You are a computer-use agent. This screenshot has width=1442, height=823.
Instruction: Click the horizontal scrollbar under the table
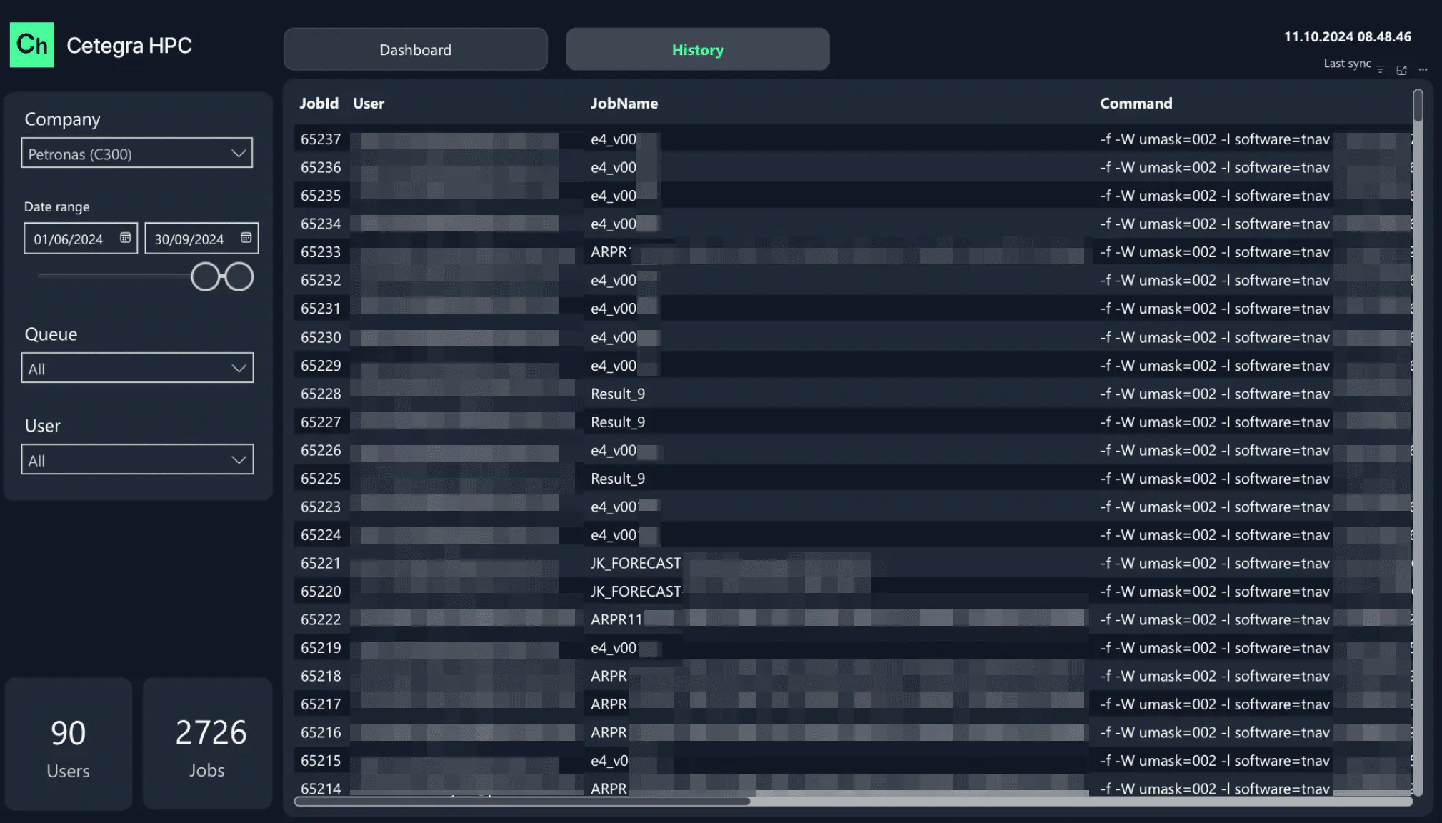(x=522, y=802)
